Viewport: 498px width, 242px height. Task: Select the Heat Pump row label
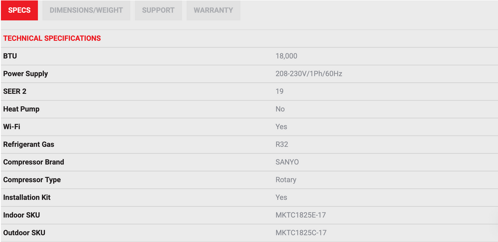(21, 109)
